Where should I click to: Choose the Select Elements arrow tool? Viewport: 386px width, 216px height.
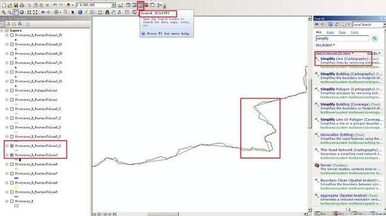(72, 12)
